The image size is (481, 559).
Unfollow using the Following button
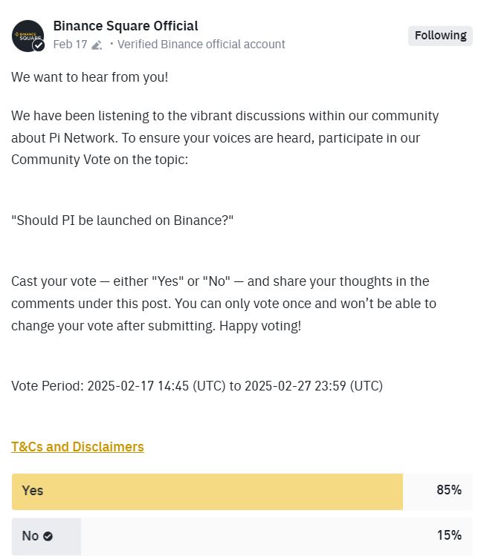pyautogui.click(x=440, y=36)
